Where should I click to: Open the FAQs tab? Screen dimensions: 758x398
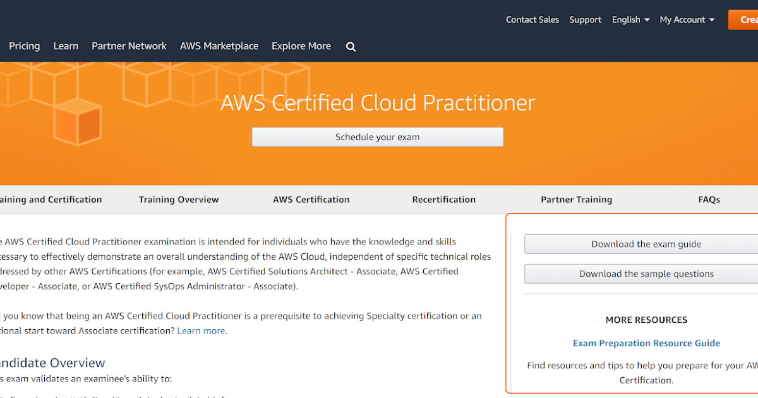point(709,200)
